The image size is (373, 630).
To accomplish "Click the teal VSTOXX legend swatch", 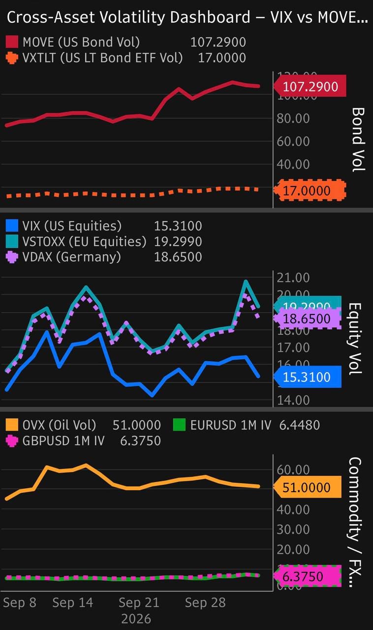I will coord(13,242).
